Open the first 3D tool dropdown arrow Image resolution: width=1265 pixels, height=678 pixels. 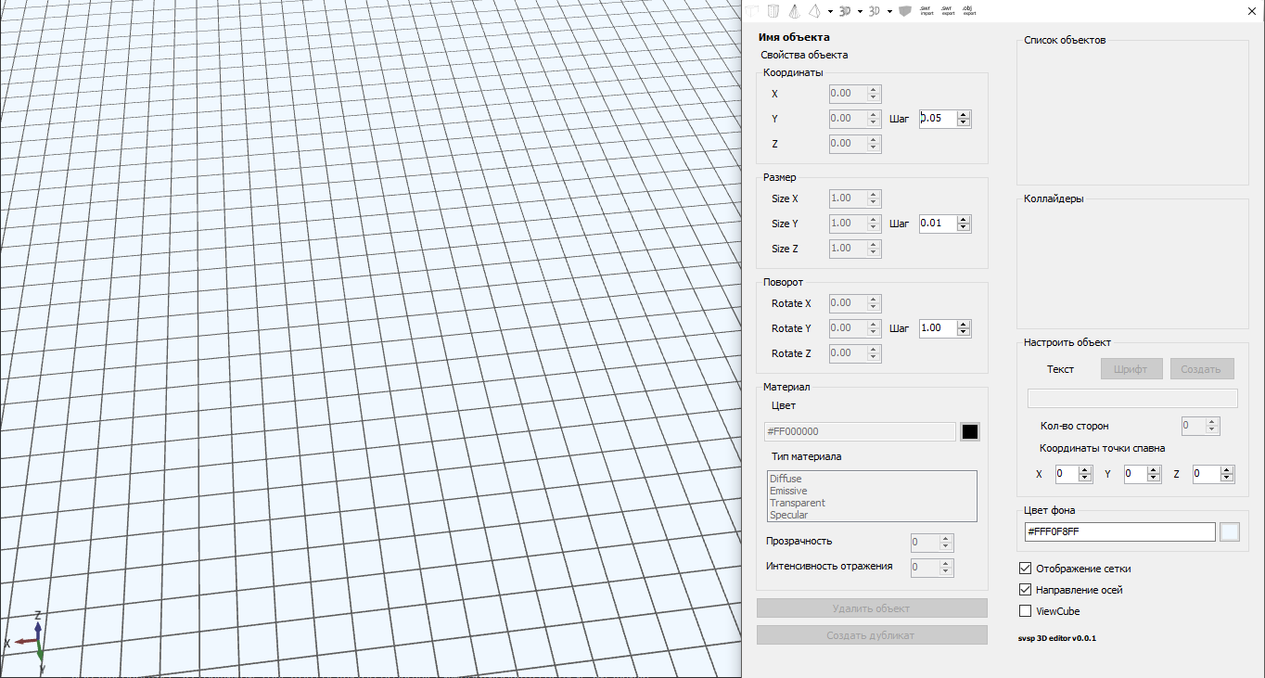tap(859, 10)
